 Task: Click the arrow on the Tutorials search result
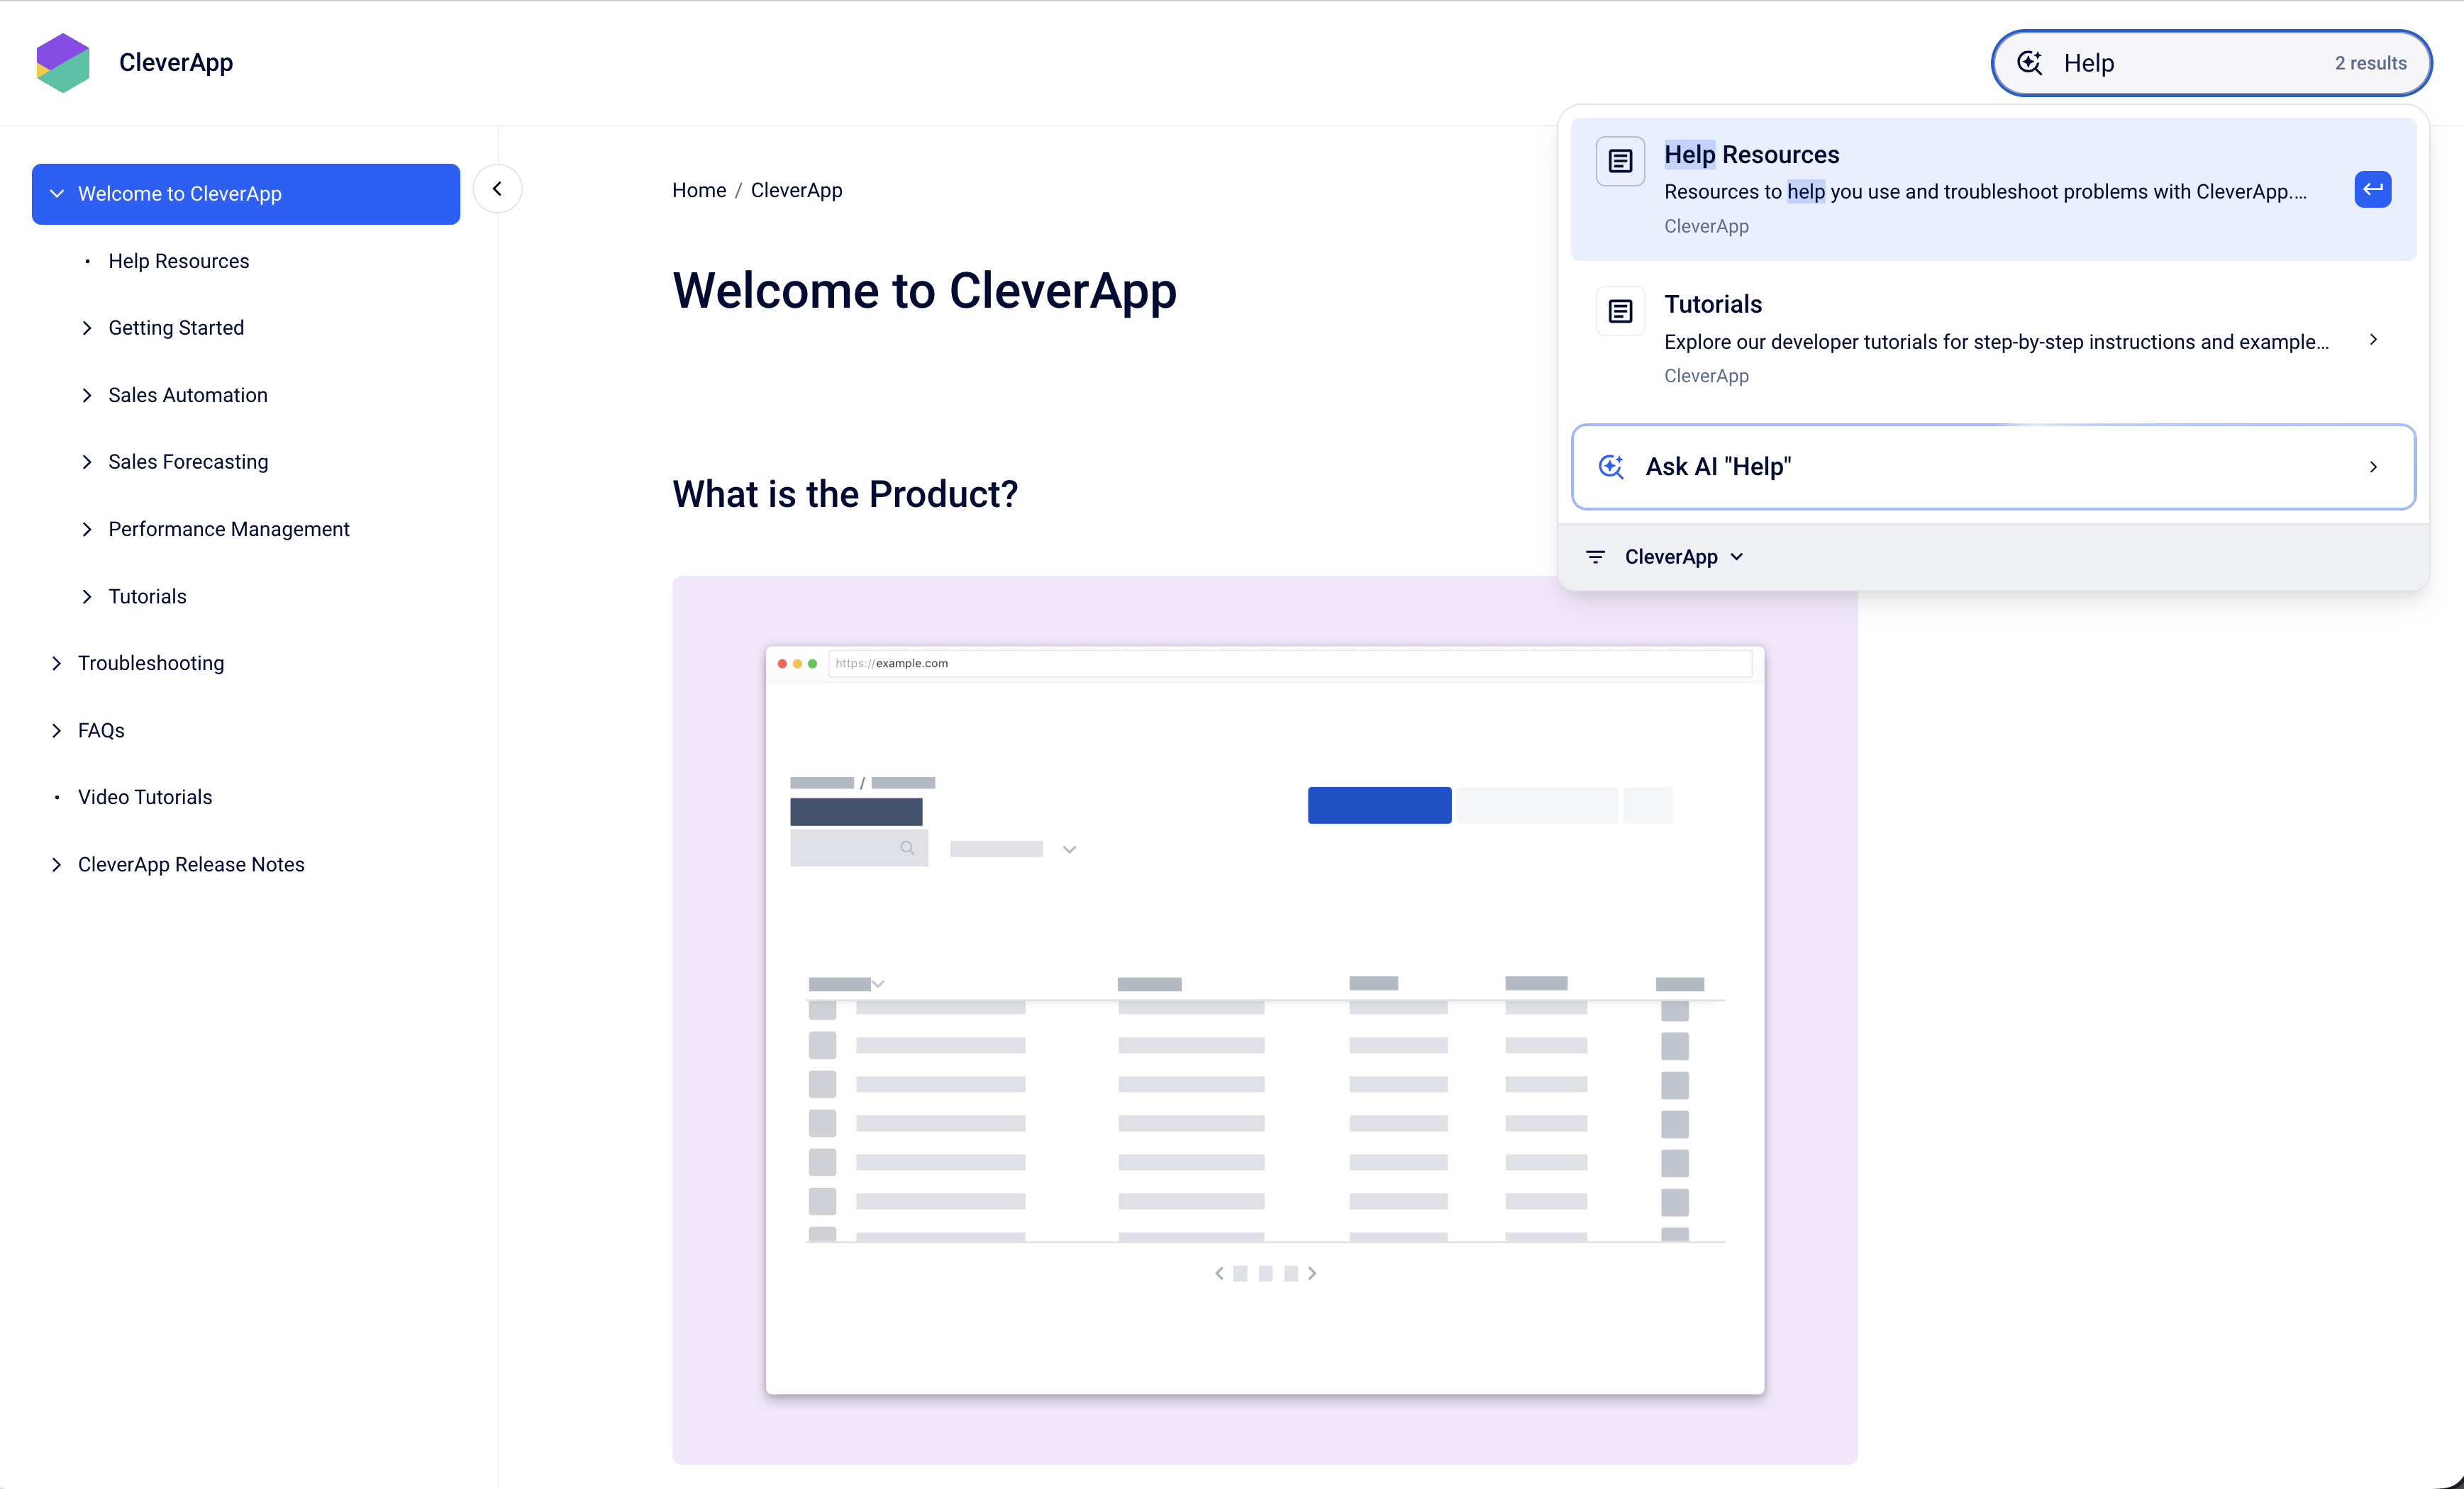(x=2372, y=340)
